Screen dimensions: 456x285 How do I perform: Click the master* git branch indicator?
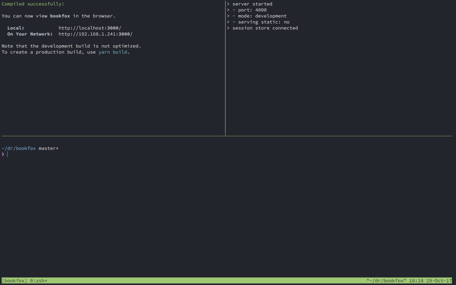(48, 148)
